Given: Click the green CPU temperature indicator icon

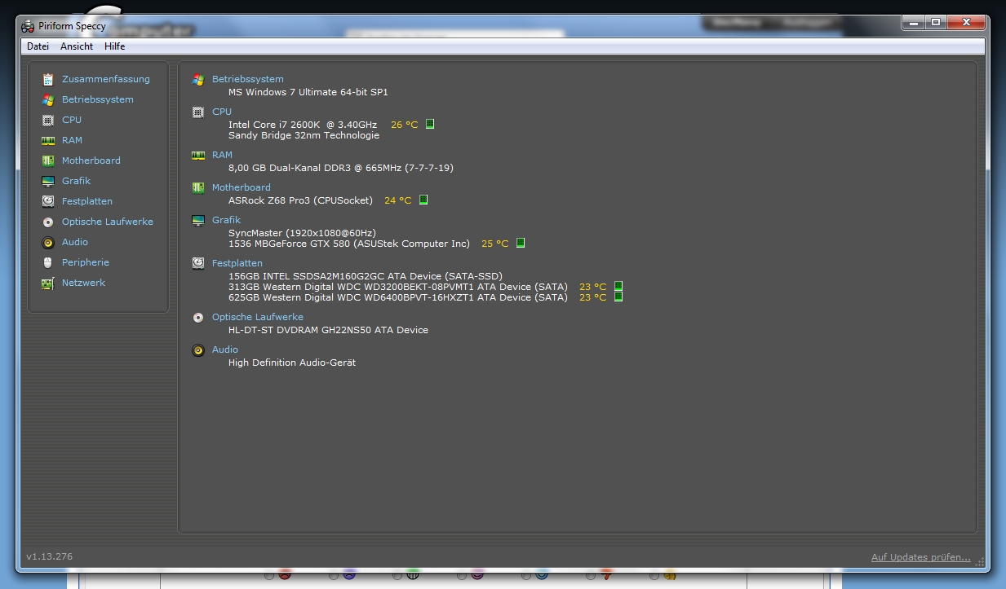Looking at the screenshot, I should 430,125.
